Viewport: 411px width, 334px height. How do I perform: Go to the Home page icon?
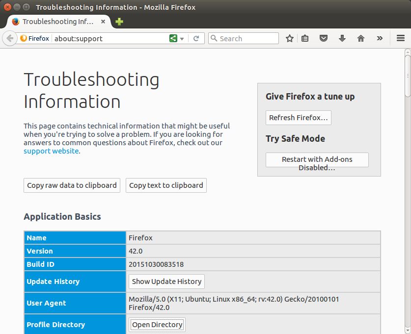click(x=361, y=38)
